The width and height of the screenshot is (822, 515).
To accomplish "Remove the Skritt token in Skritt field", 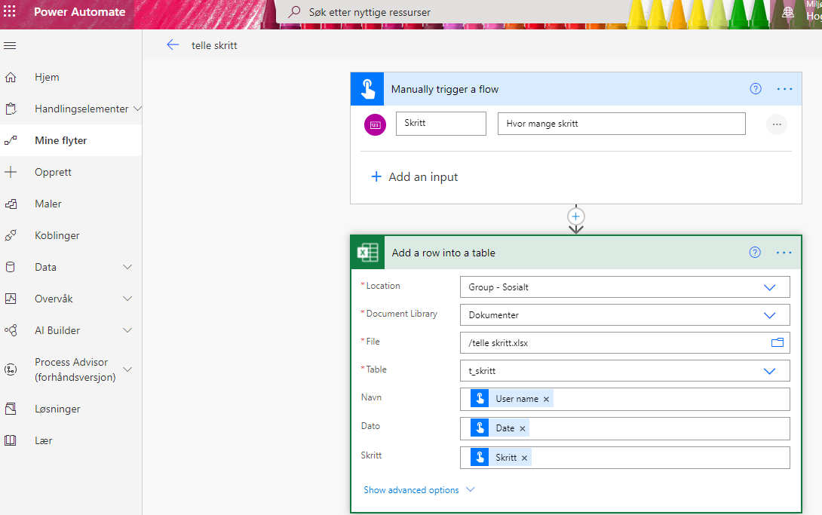I will click(x=524, y=458).
